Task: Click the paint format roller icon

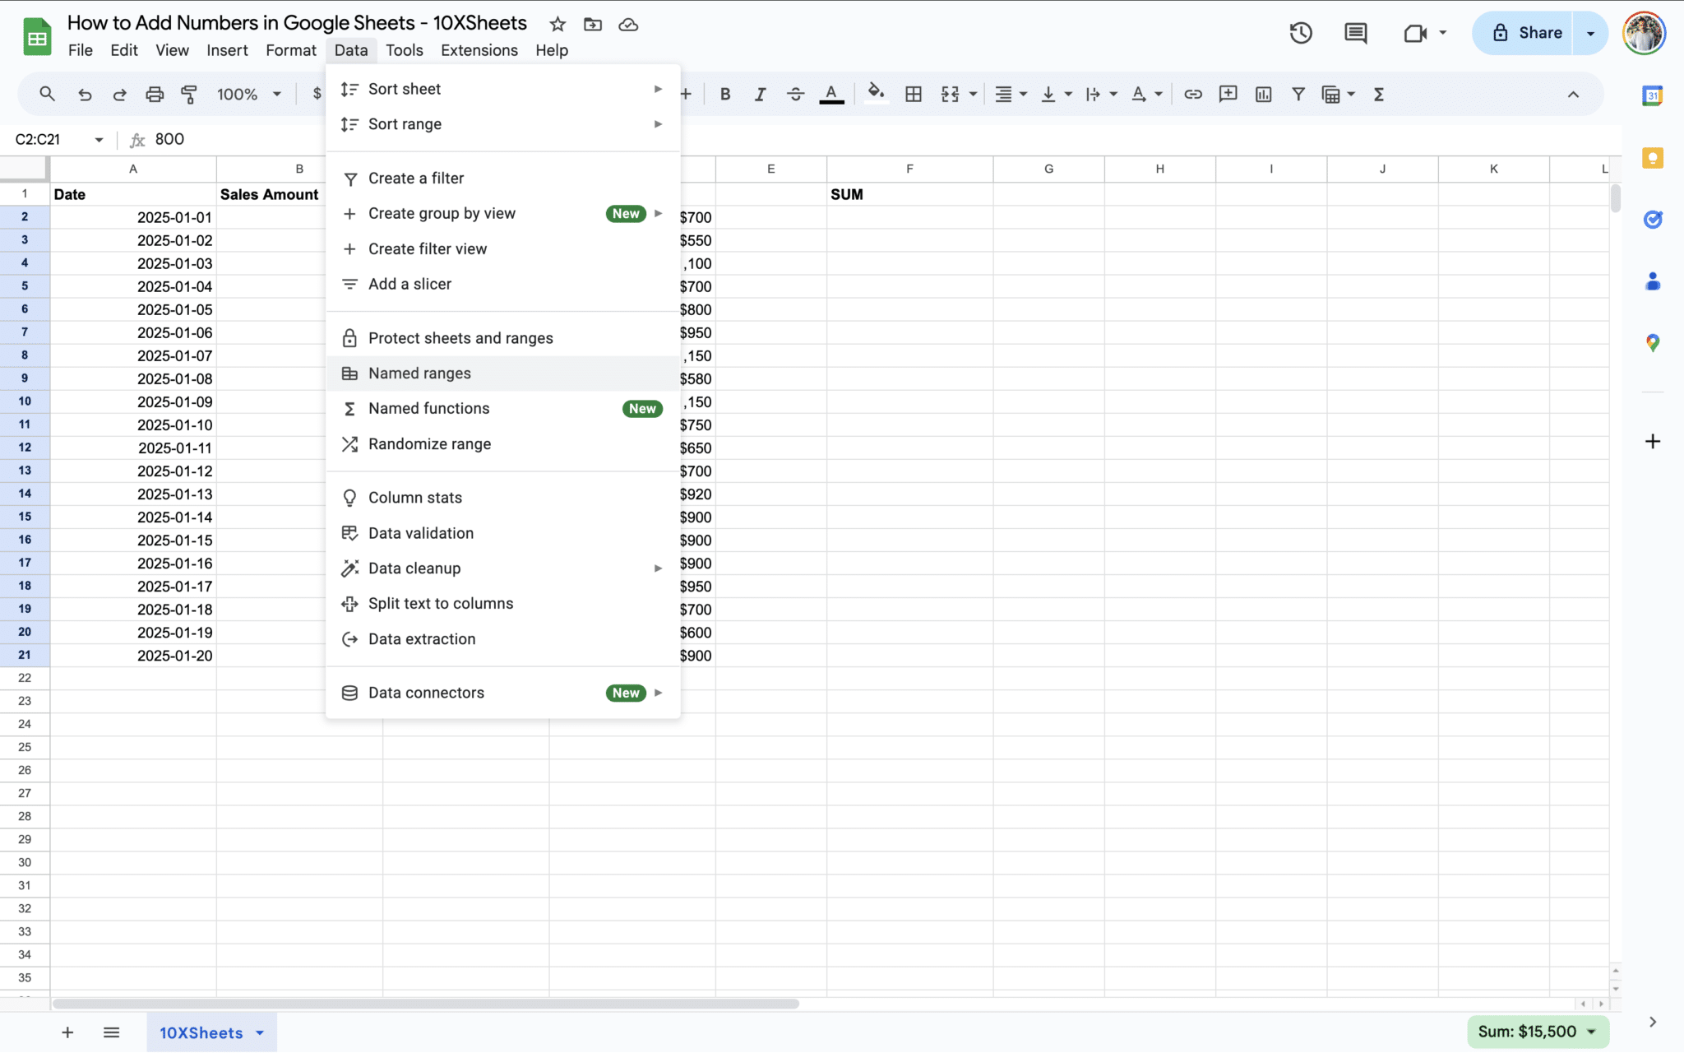Action: tap(189, 95)
